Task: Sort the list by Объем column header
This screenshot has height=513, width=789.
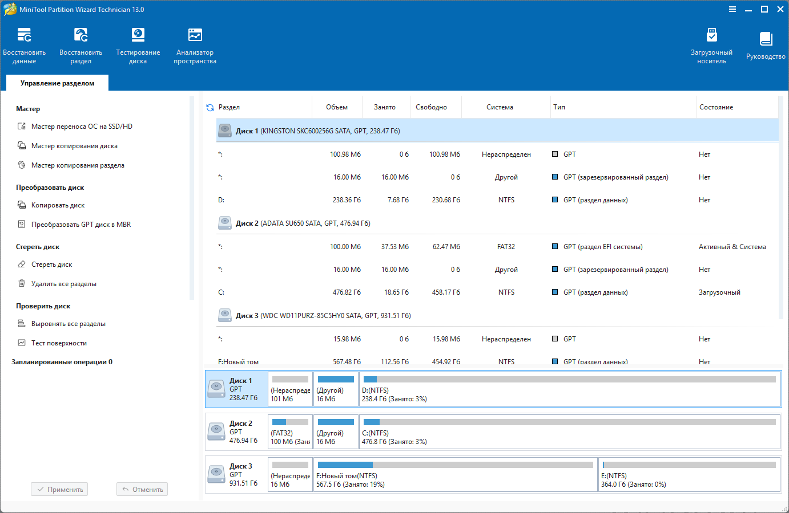Action: coord(337,107)
